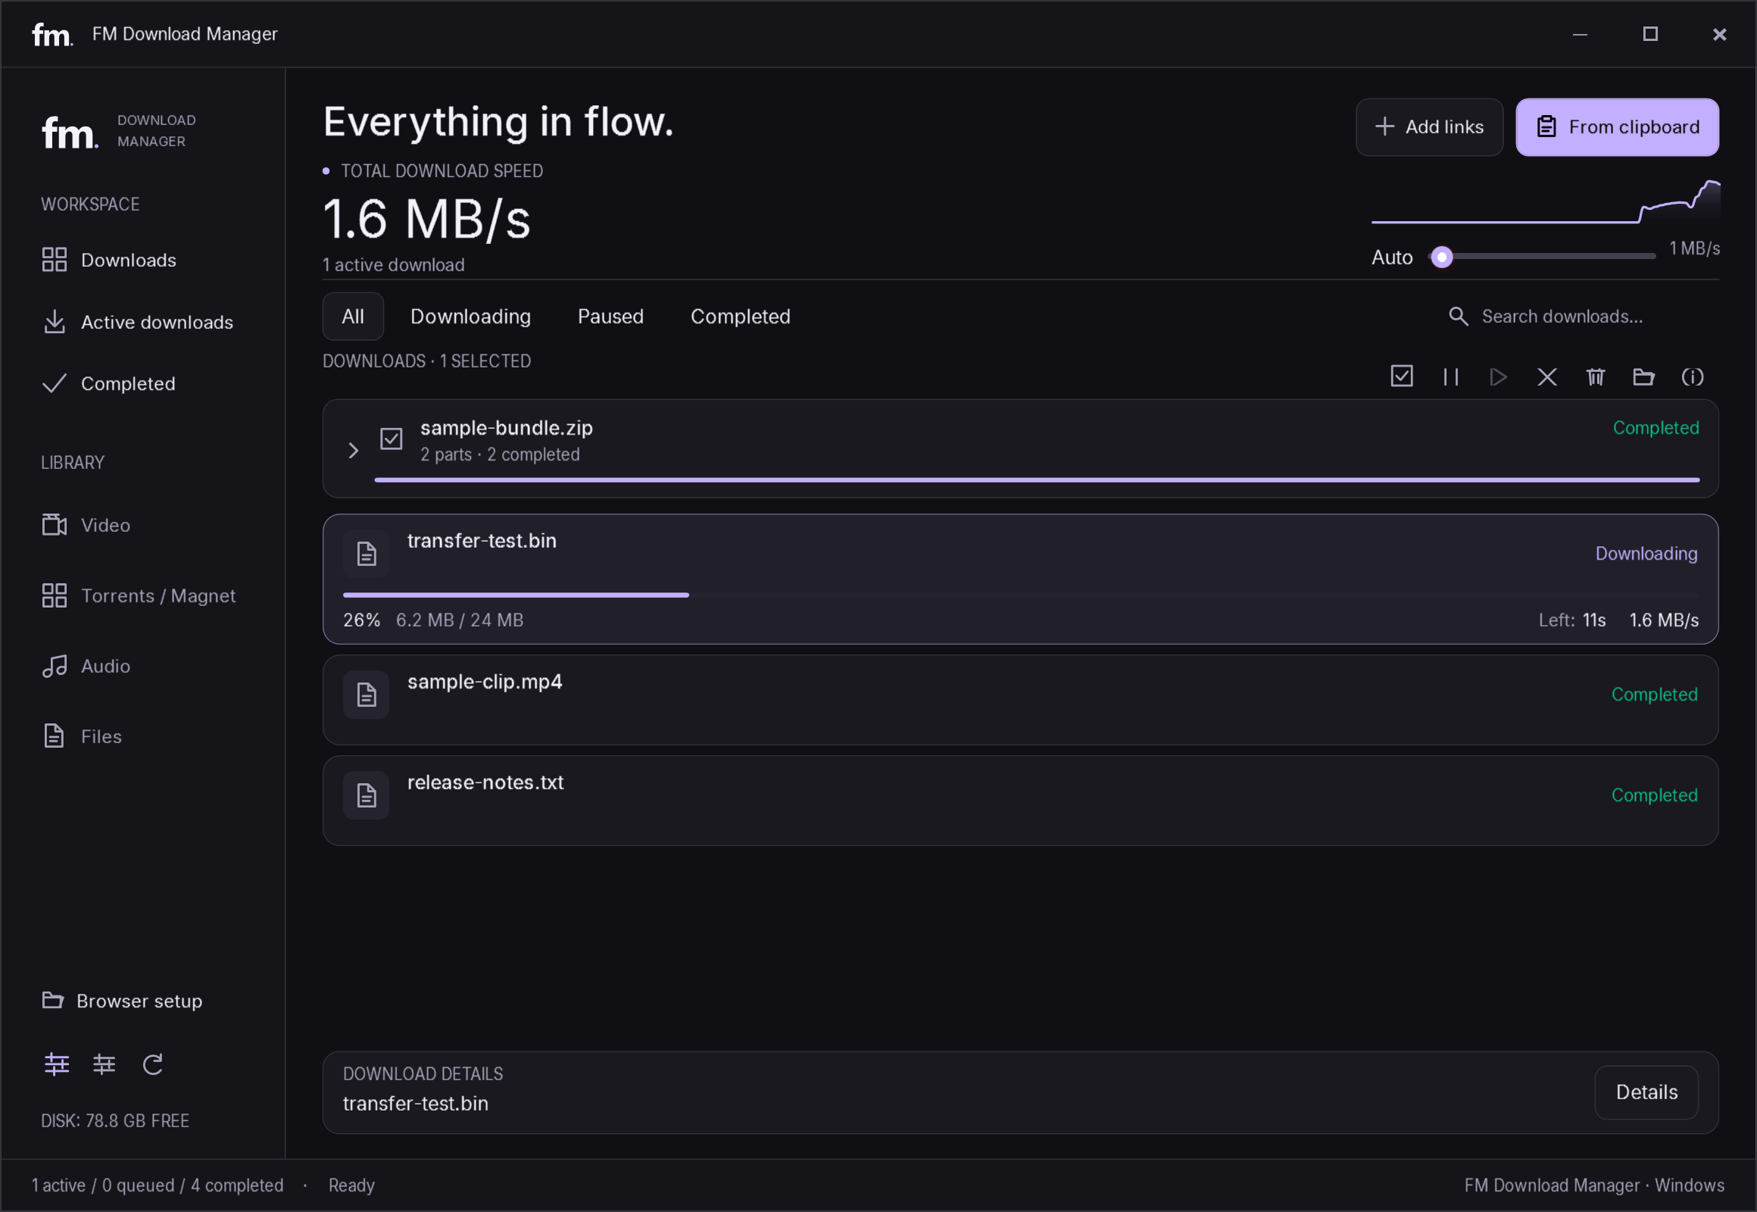Switch to the Paused filter tab
Screen dimensions: 1757x1212
click(610, 316)
